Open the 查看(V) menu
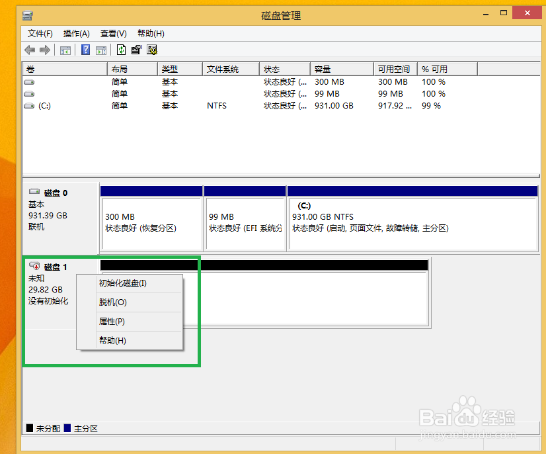The image size is (546, 454). click(x=112, y=33)
